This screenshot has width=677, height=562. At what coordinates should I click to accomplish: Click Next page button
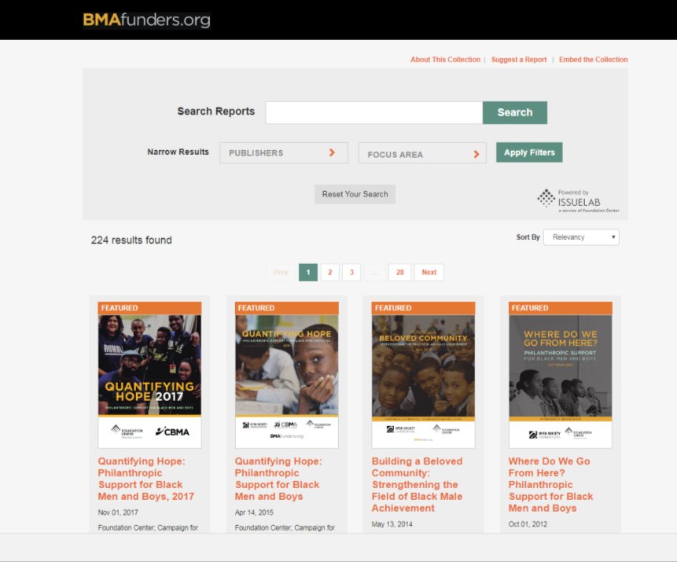[429, 273]
